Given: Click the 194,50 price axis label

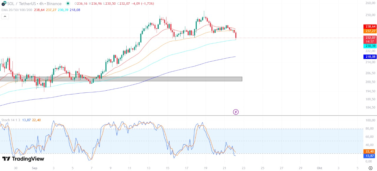Looking at the screenshot, I should pyautogui.click(x=370, y=91).
